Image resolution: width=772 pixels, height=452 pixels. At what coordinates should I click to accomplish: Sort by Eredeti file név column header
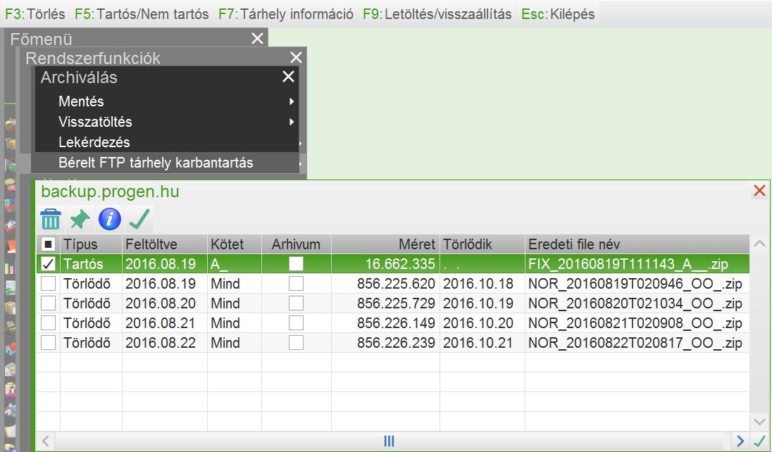click(x=637, y=244)
